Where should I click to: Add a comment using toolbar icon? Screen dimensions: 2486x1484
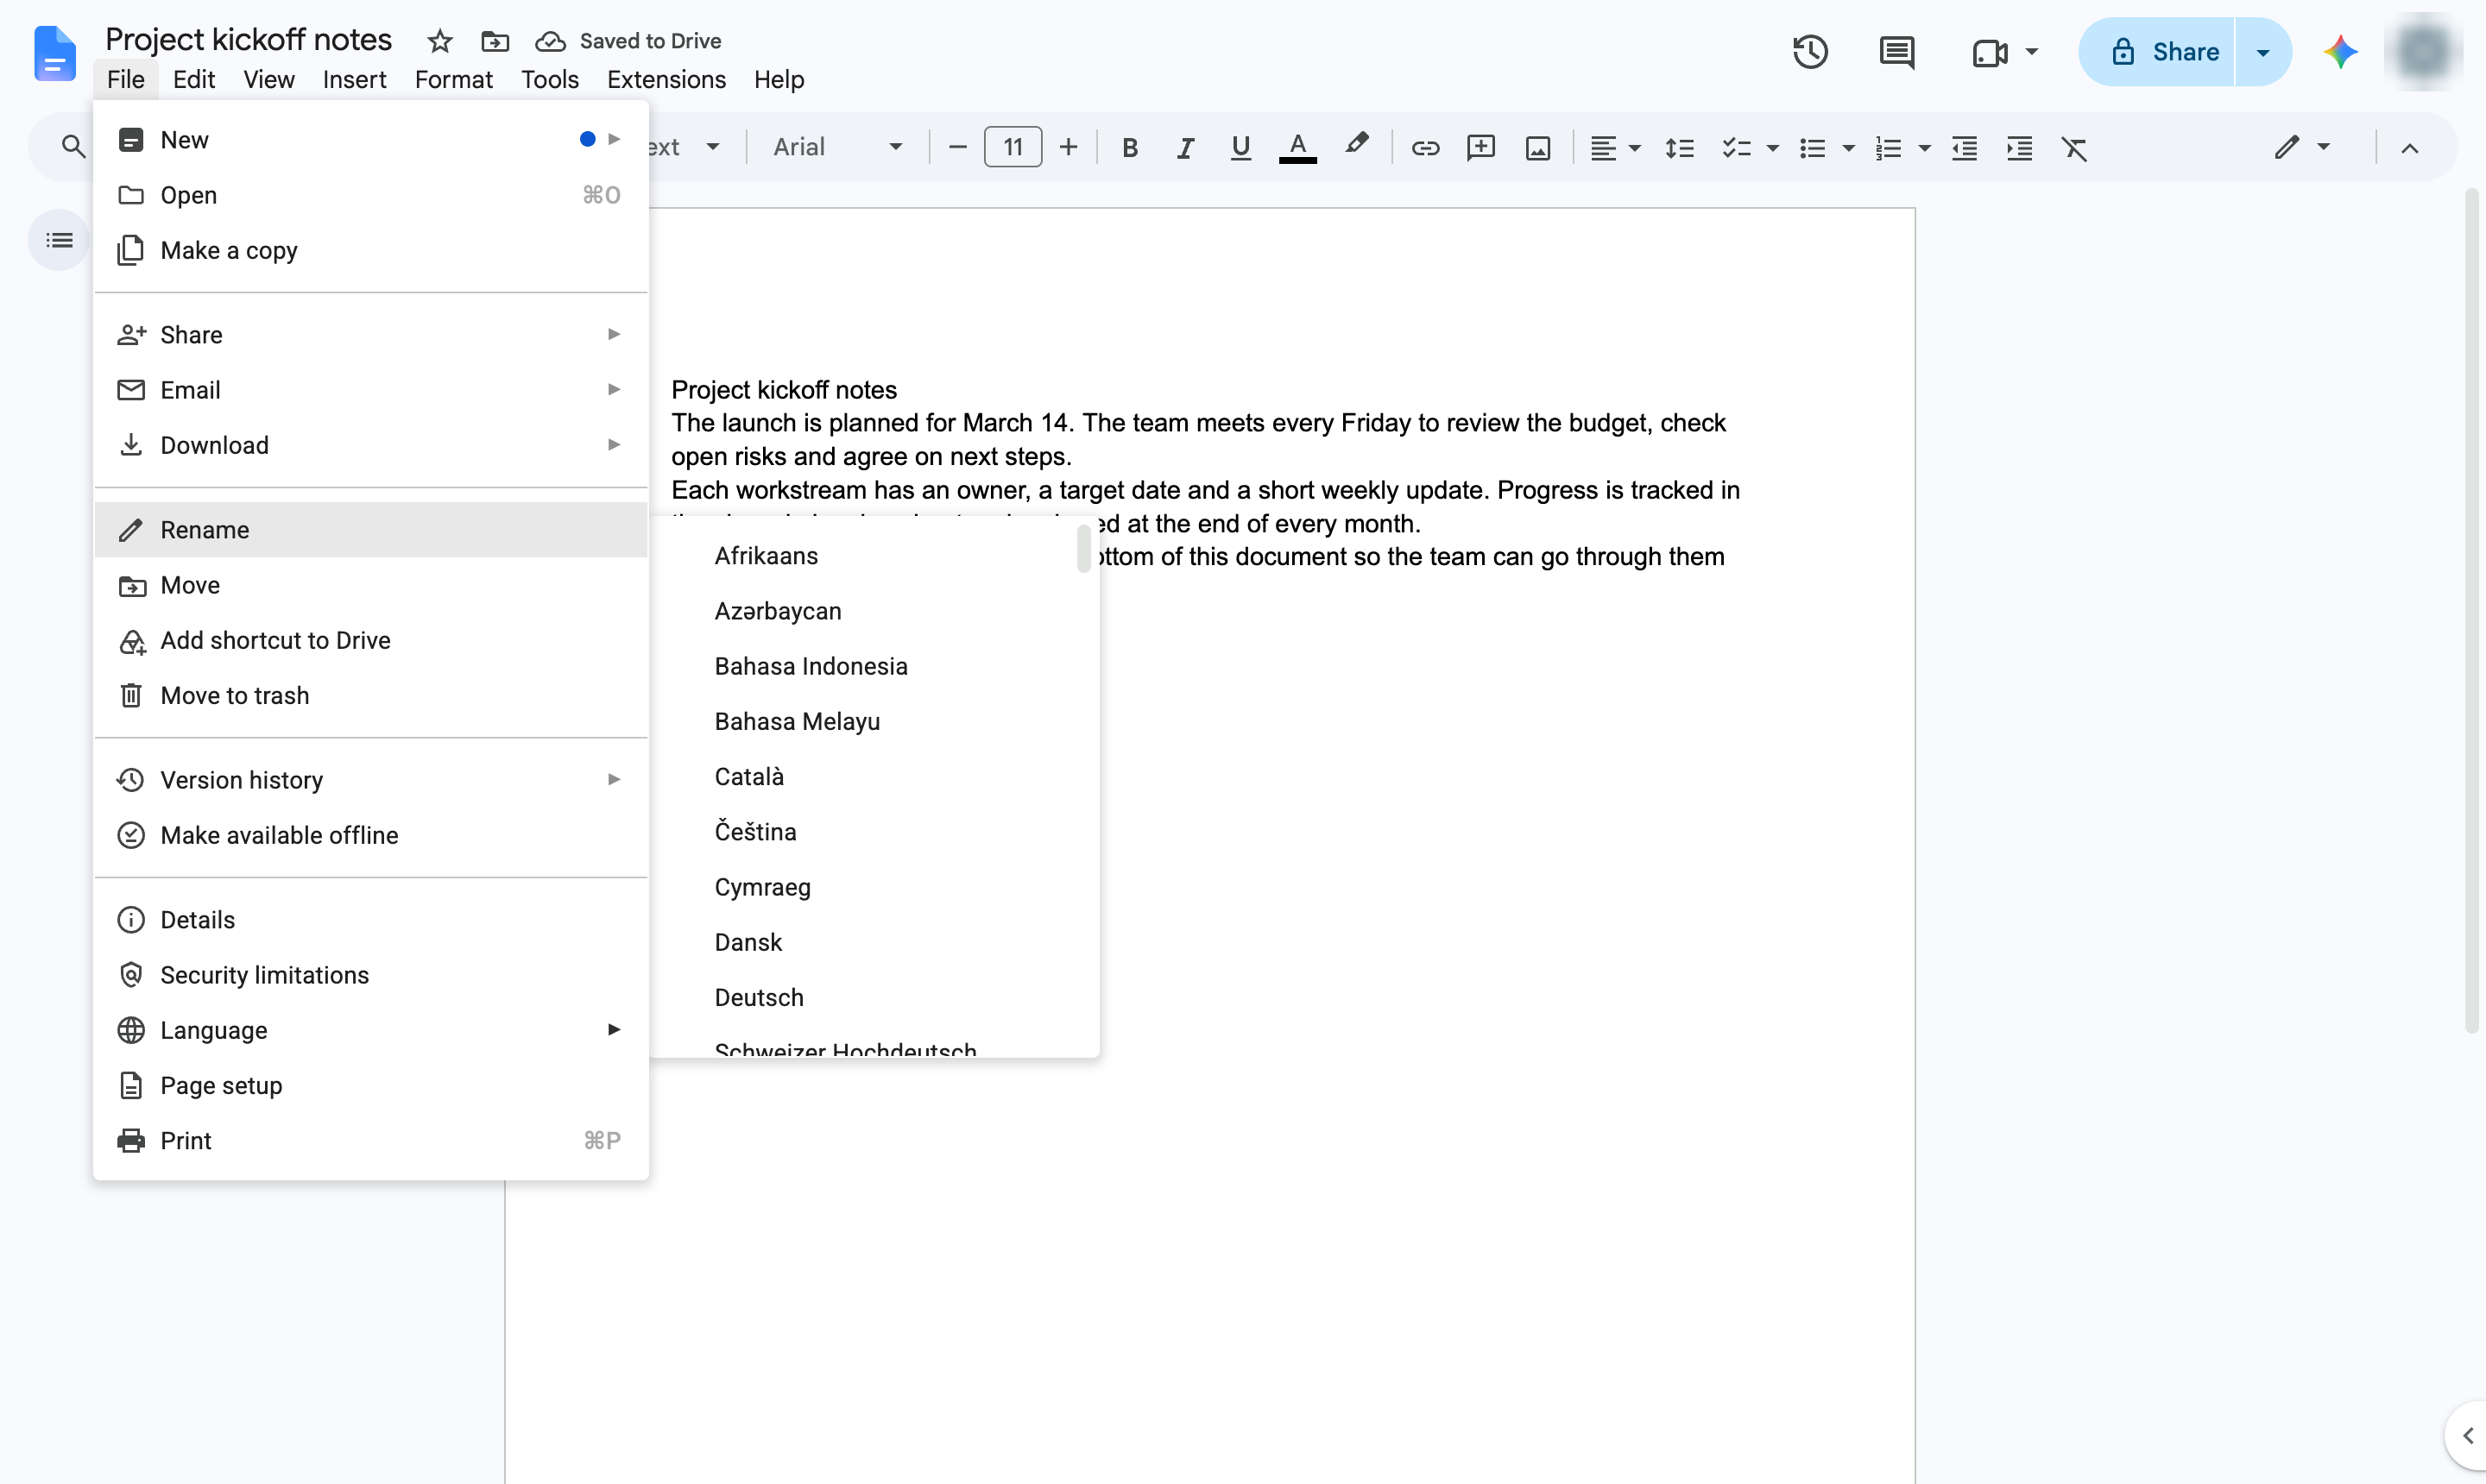tap(1480, 148)
